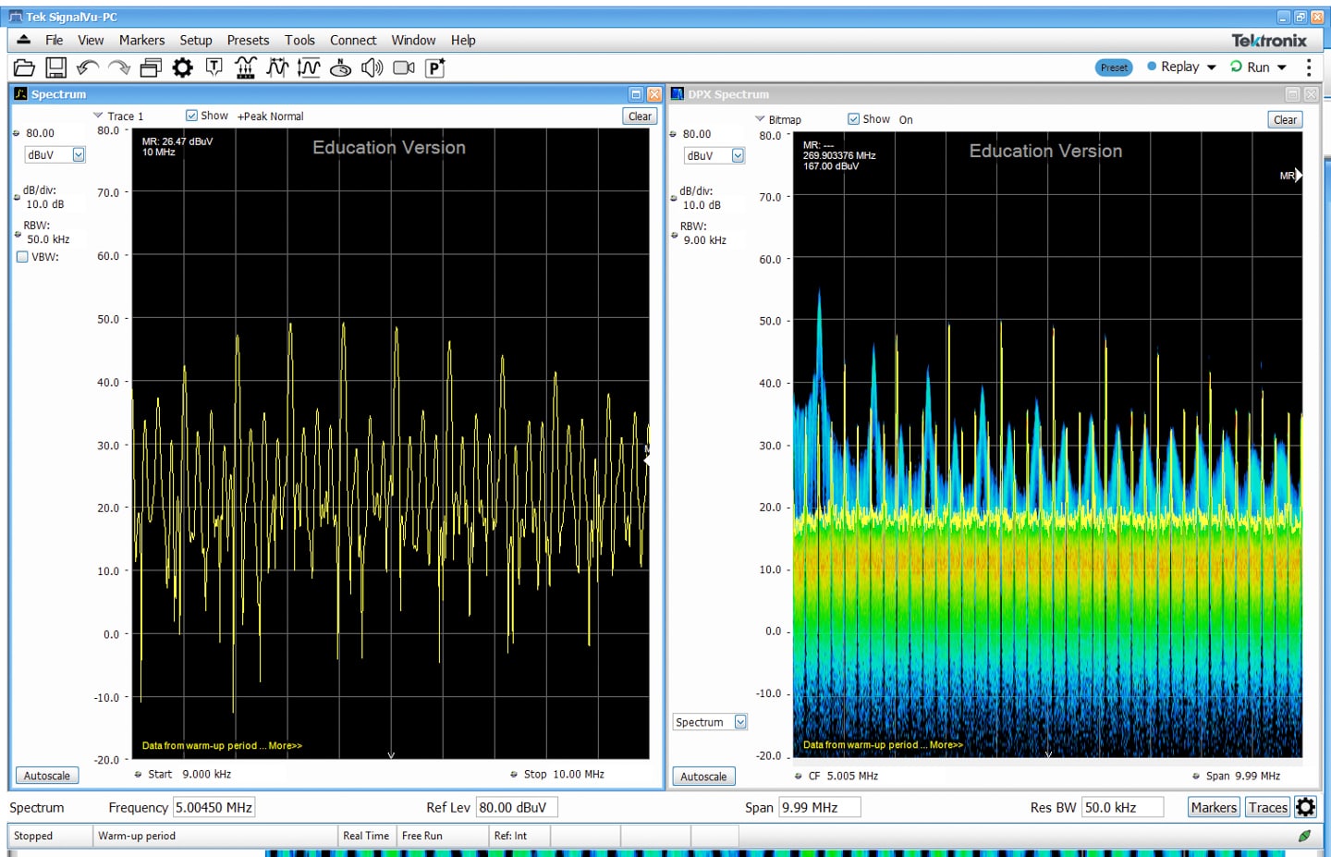
Task: Clear the Spectrum panel trace
Action: [640, 116]
